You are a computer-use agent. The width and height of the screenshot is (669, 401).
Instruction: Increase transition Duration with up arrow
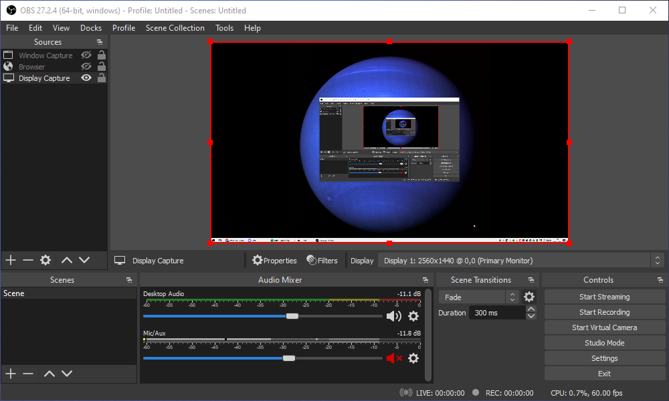531,309
